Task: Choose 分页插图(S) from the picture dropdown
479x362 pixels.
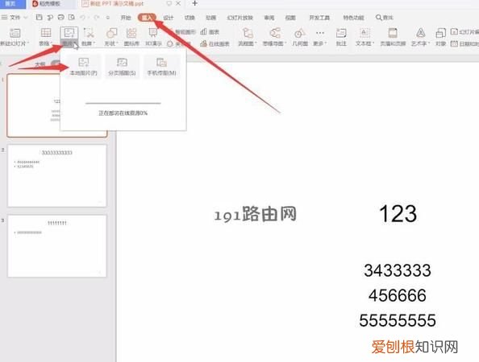Action: point(122,67)
